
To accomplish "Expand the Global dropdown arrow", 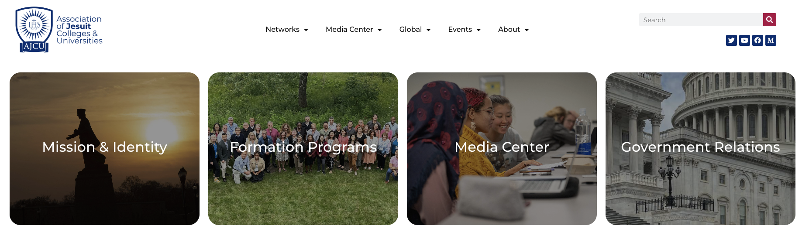I will tap(429, 30).
